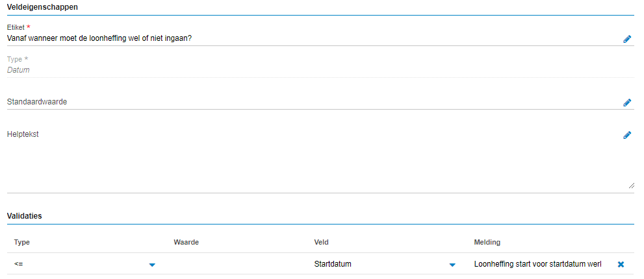The image size is (644, 279).
Task: Focus the Standaardwaarde input field
Action: (x=312, y=102)
